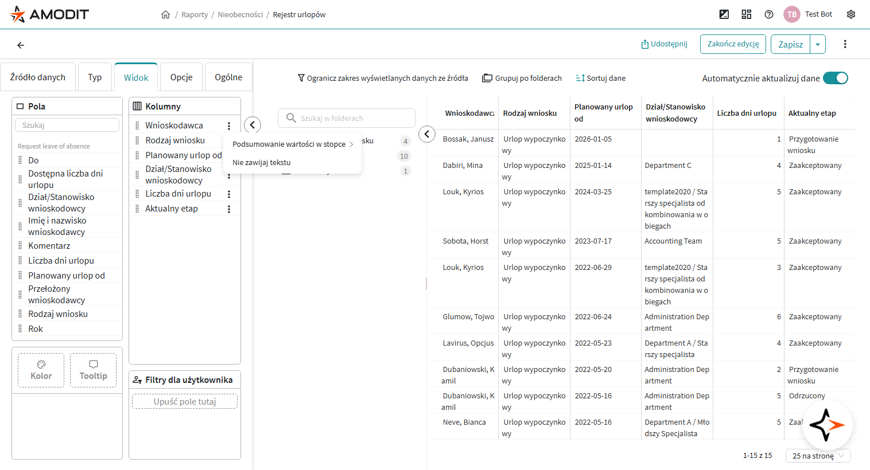
Task: Open three-dot menu for Liczba dni urlopu column
Action: click(229, 194)
